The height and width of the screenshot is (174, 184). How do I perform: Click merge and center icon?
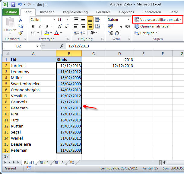click(98, 26)
